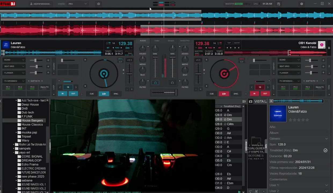The height and width of the screenshot is (193, 333).
Task: Toggle MT master tempo on the left deck
Action: (108, 48)
